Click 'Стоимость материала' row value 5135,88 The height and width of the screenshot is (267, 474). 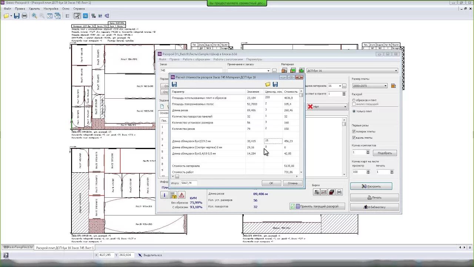(x=288, y=166)
